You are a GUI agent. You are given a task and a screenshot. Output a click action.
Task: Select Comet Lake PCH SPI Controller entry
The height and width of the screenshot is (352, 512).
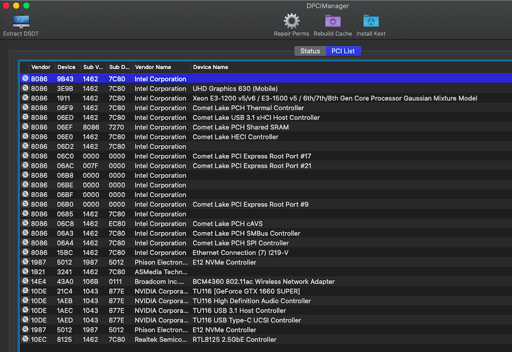coord(241,243)
